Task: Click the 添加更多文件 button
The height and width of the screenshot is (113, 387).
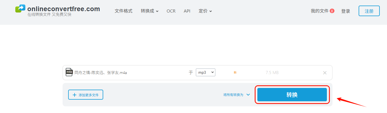Action: pos(86,95)
